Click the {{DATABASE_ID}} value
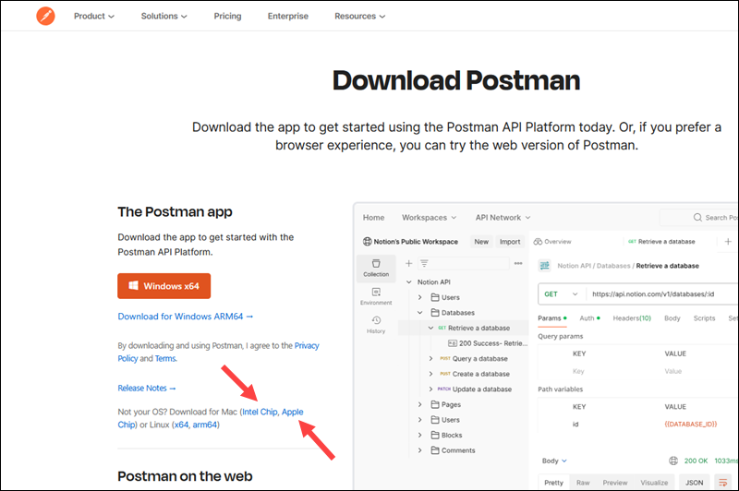This screenshot has width=739, height=491. pyautogui.click(x=690, y=425)
